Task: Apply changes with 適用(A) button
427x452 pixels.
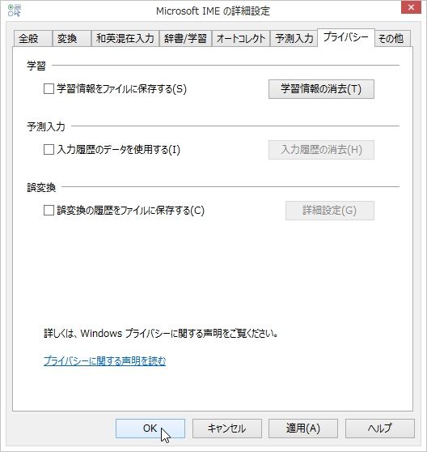Action: [303, 429]
